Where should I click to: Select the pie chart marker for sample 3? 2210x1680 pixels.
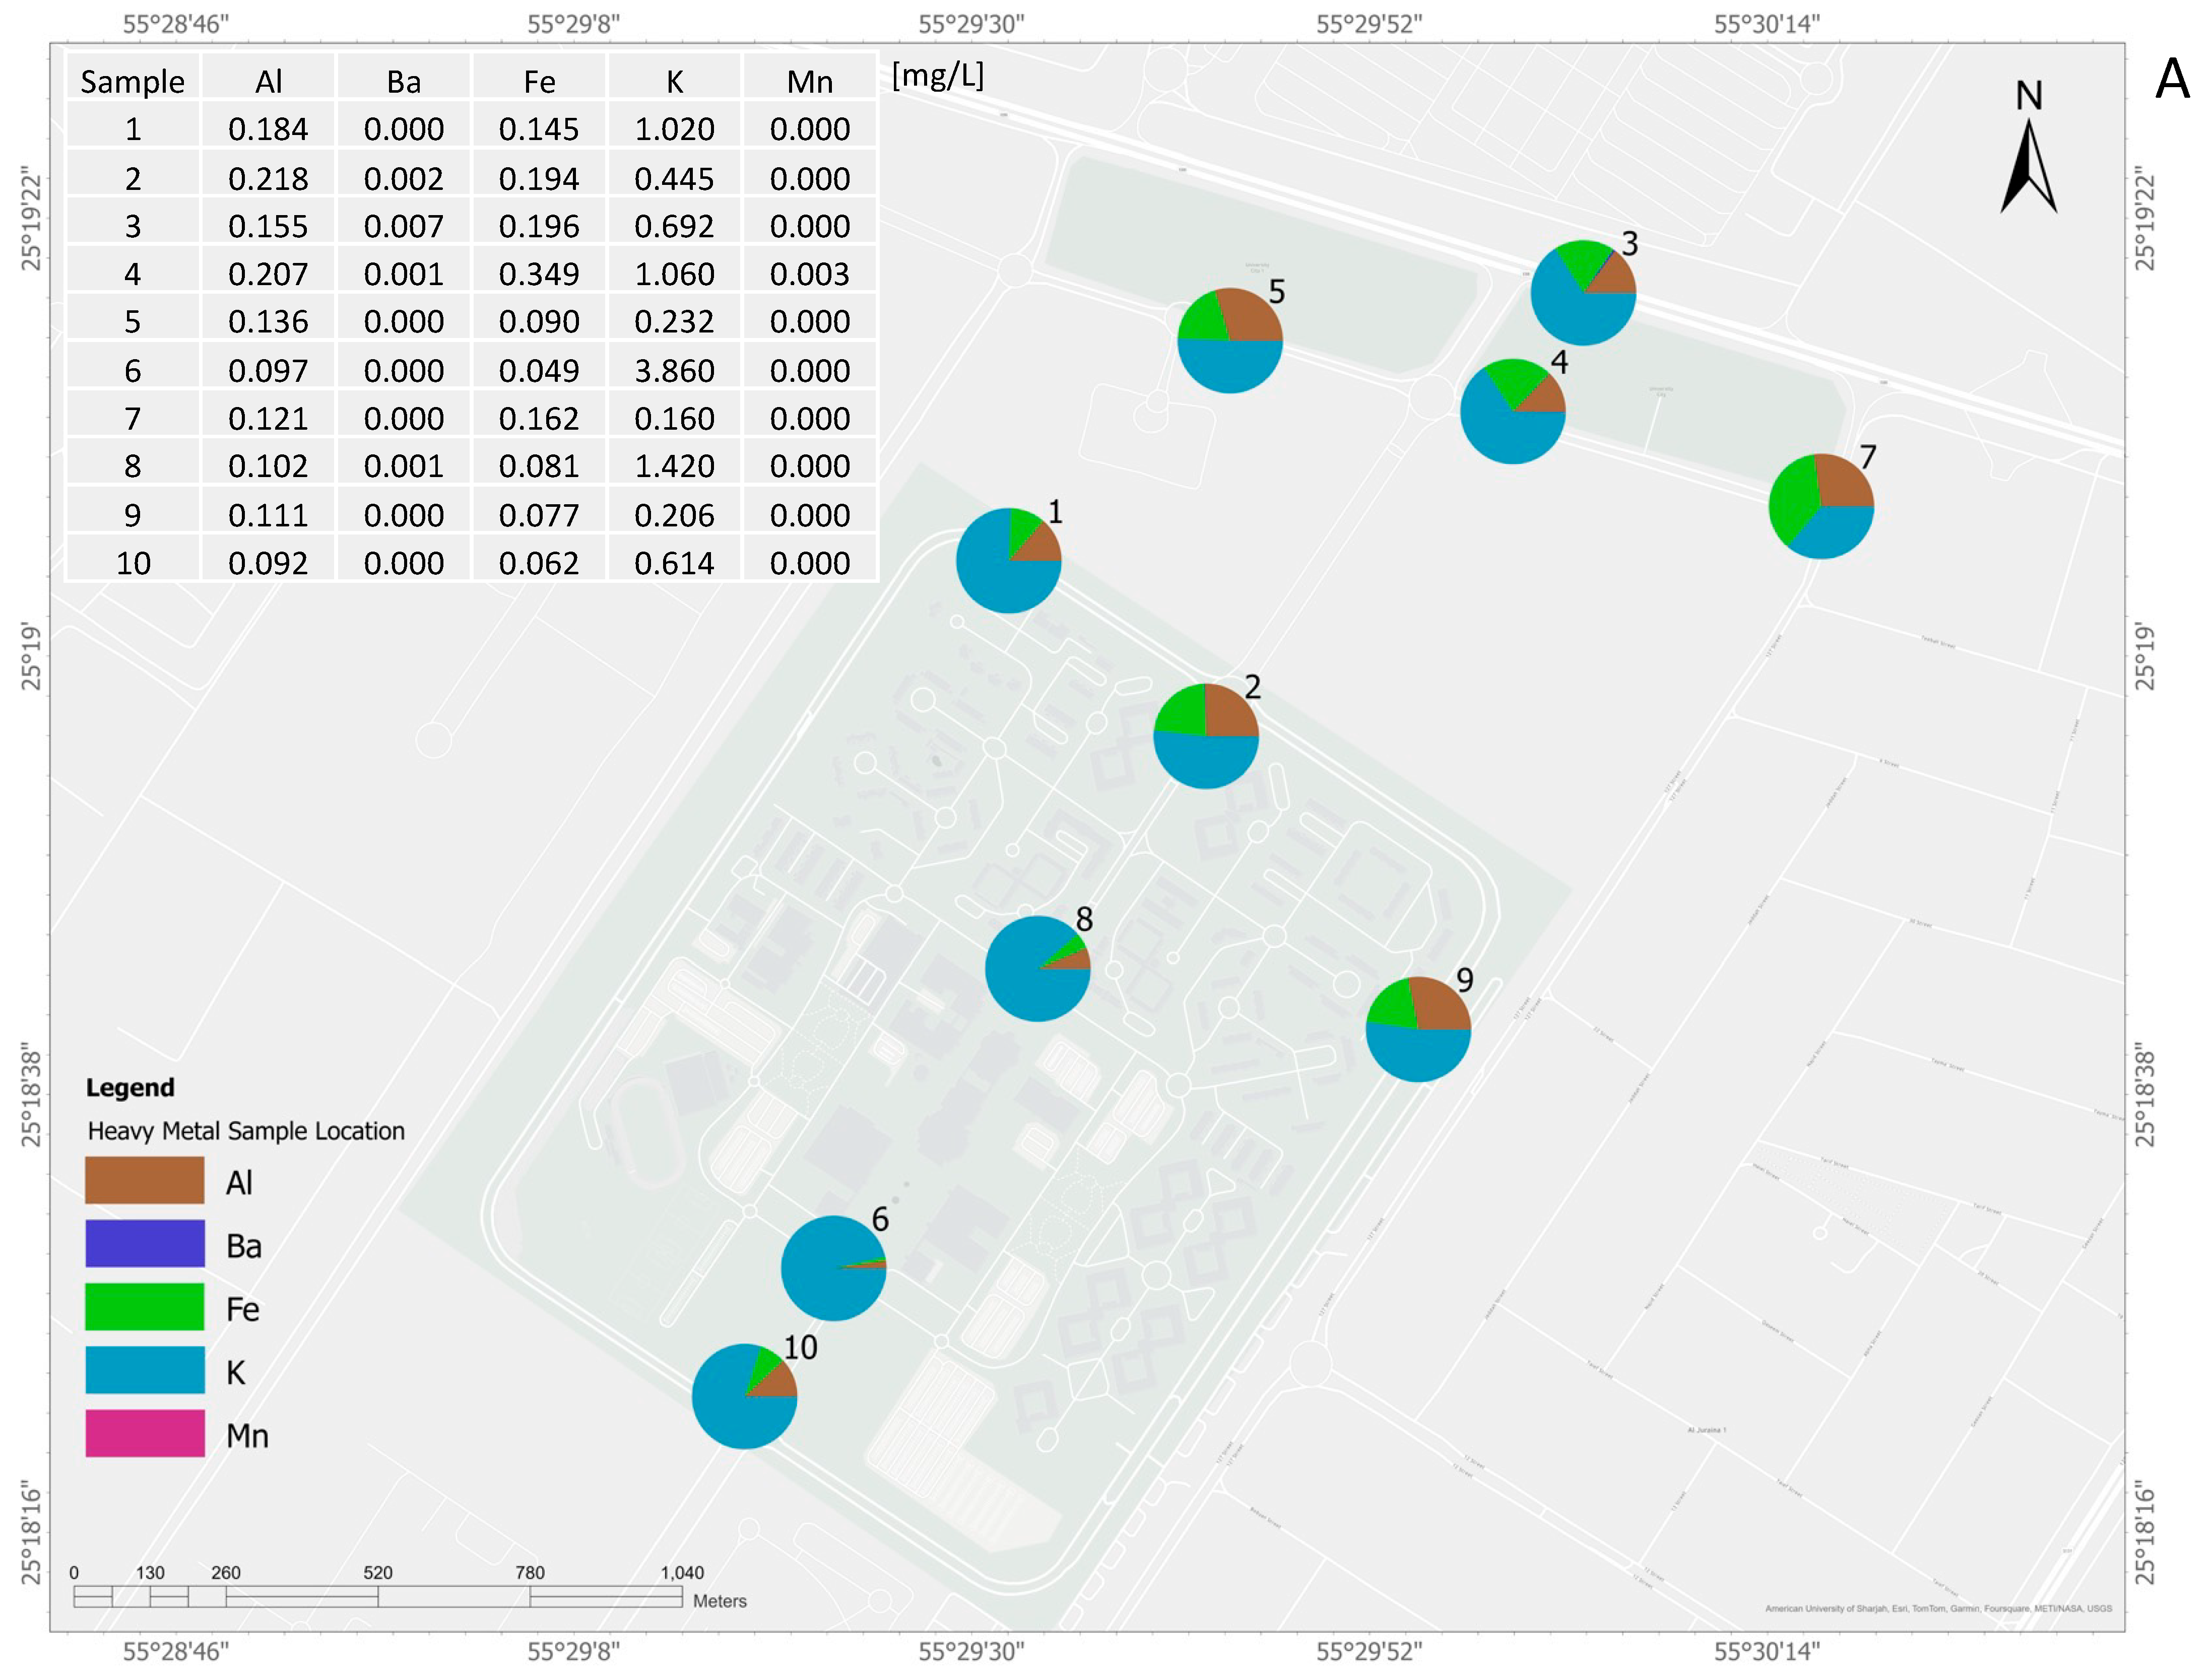(x=1583, y=293)
